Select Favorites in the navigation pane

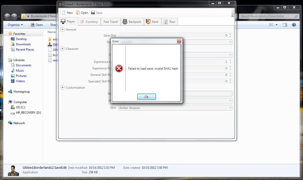pyautogui.click(x=19, y=34)
